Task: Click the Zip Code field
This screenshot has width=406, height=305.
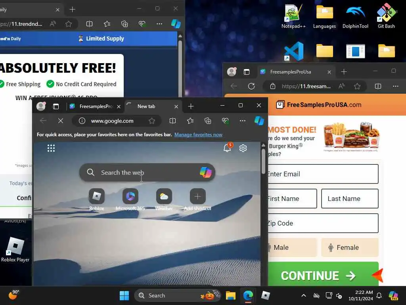Action: (323, 223)
